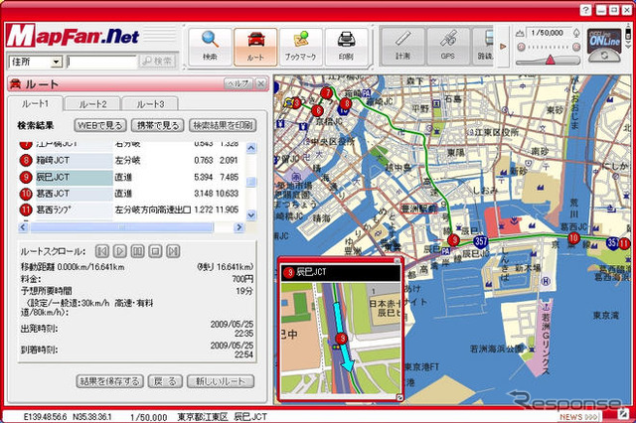
Task: Open route panel ヘルプ help
Action: point(238,83)
